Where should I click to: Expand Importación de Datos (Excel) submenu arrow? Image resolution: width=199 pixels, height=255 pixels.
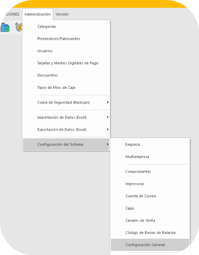click(x=108, y=117)
